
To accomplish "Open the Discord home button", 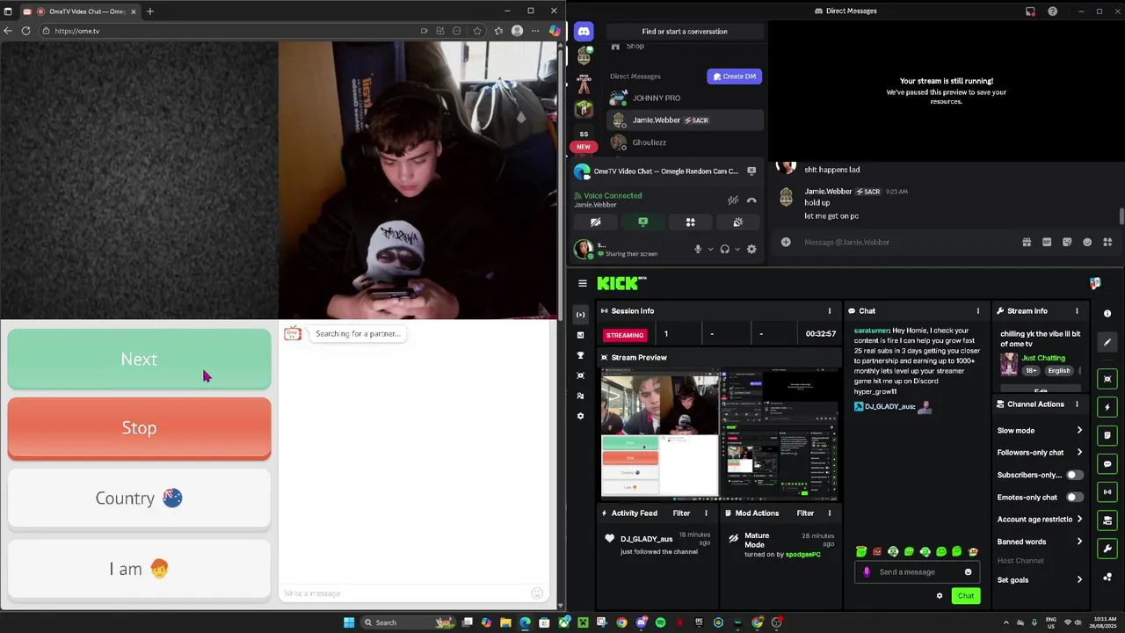I will point(584,32).
